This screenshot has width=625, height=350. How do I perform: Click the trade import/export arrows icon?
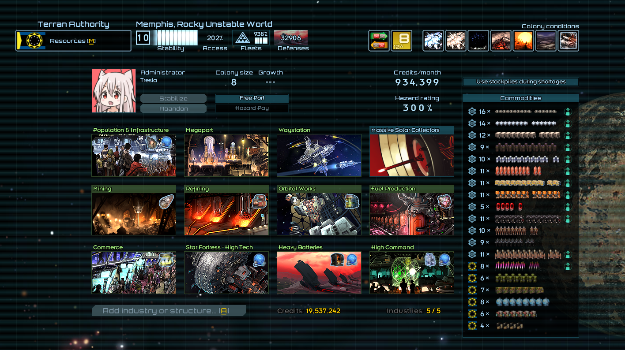point(379,41)
